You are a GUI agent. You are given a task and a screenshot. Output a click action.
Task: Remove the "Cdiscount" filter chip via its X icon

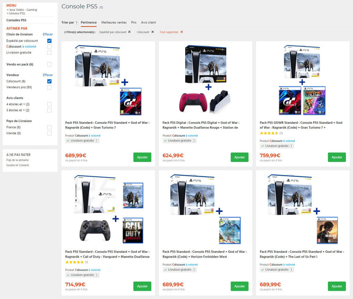[x=152, y=32]
